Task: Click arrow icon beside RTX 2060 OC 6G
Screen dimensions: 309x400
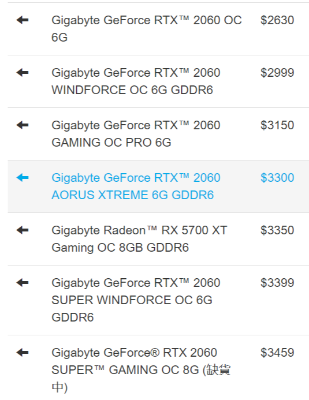Action: [x=23, y=20]
